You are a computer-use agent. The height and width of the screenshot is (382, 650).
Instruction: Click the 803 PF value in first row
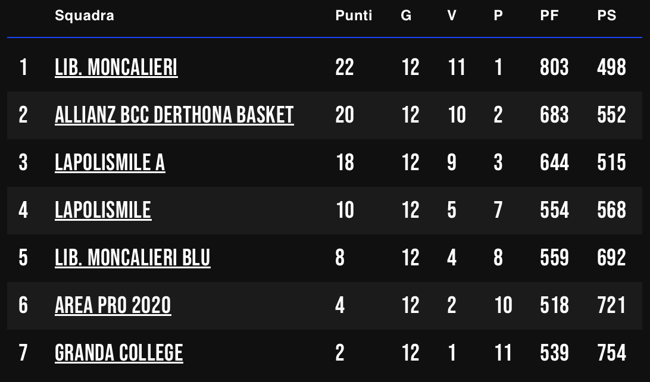click(x=554, y=67)
